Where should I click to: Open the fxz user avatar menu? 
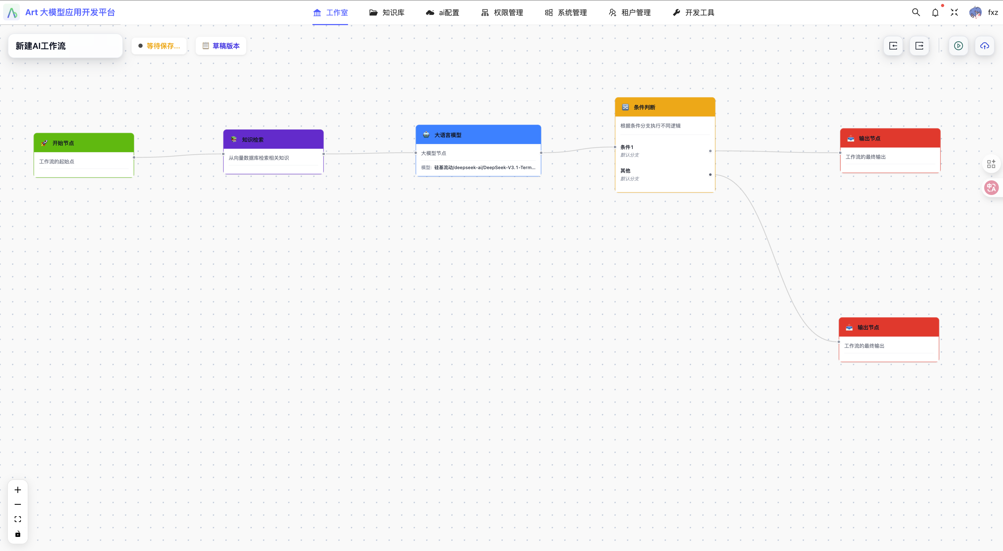(975, 13)
